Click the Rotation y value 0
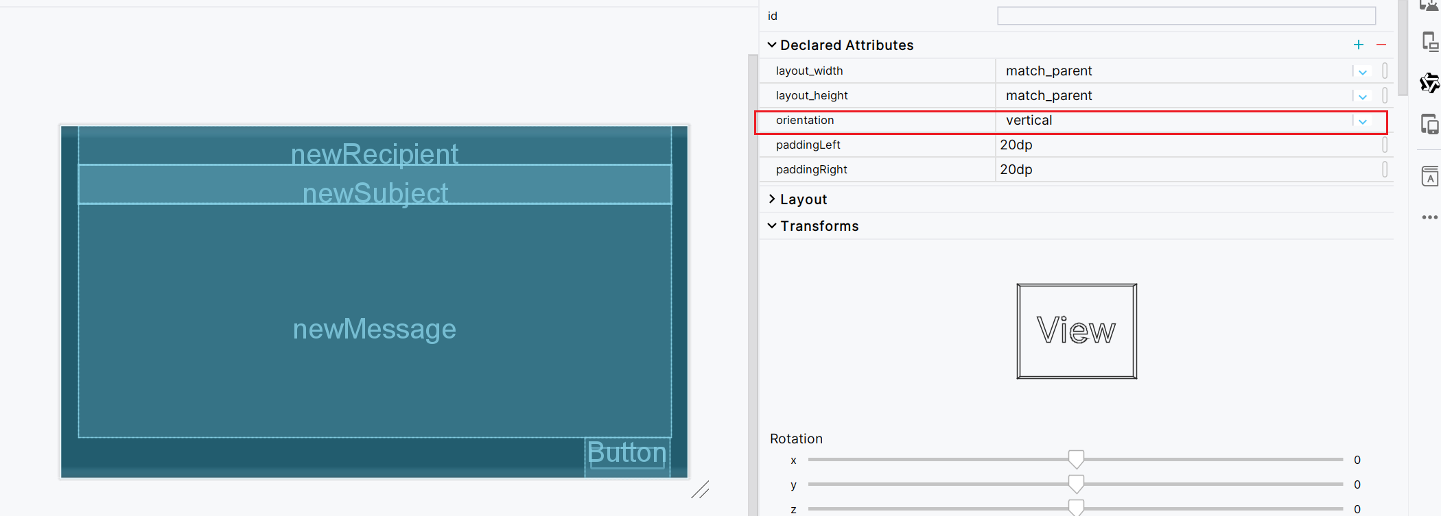 [1357, 484]
